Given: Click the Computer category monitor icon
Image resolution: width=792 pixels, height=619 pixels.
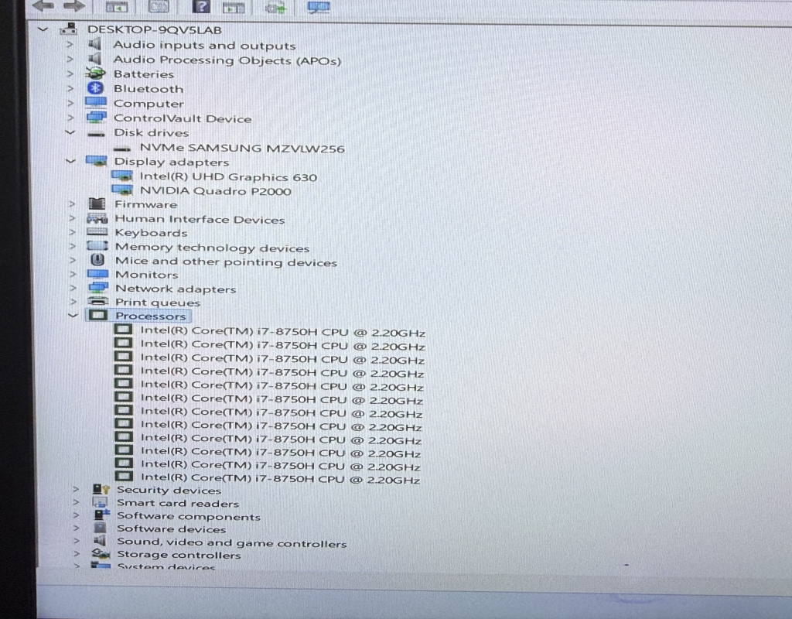Looking at the screenshot, I should [x=95, y=103].
